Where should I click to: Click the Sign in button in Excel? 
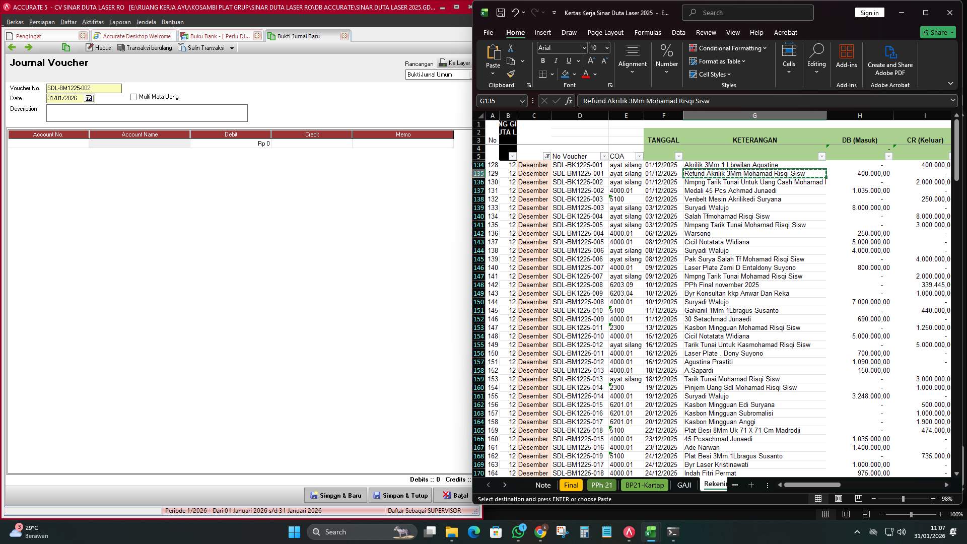869,12
